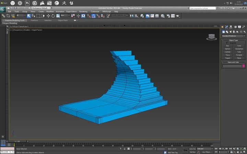Create a Sphere via its button

tap(227, 49)
